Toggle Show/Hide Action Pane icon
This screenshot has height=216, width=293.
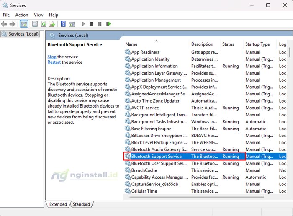[x=72, y=24]
